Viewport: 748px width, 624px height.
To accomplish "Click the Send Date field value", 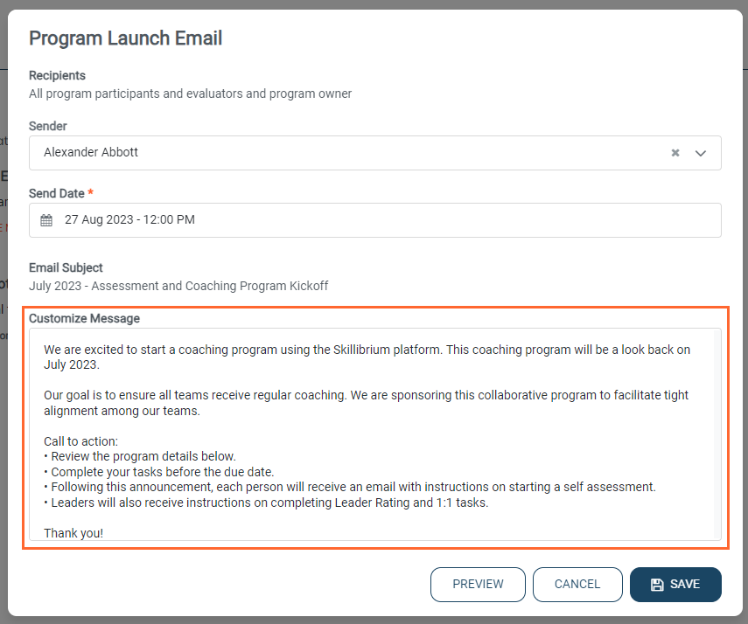I will [x=129, y=219].
